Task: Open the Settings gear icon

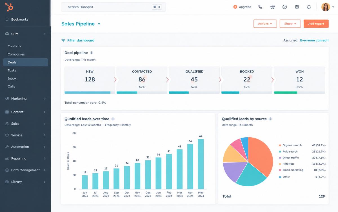Action: tap(297, 7)
